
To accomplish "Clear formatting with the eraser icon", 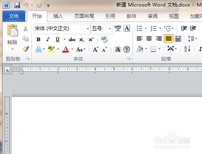I will (x=104, y=40).
